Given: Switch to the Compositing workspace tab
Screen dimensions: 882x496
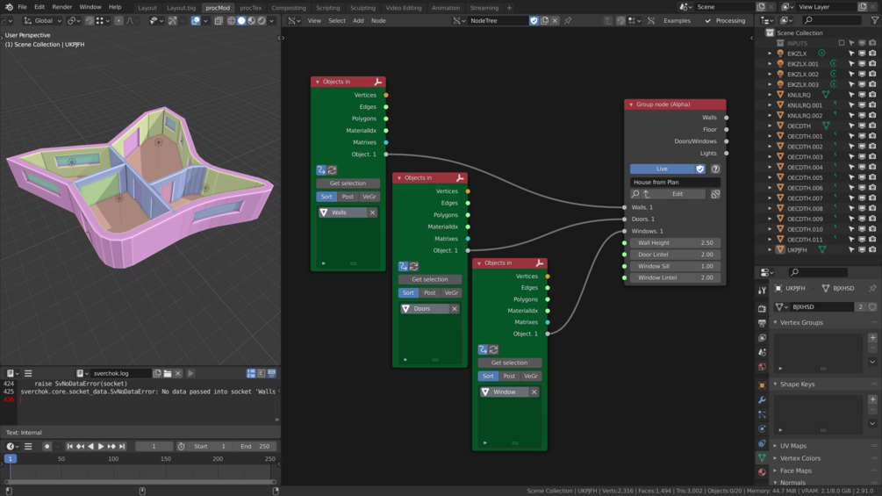Looking at the screenshot, I should (289, 8).
